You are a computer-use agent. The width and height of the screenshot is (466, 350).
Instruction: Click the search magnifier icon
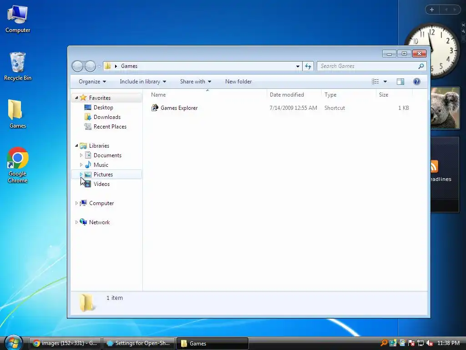pyautogui.click(x=421, y=66)
